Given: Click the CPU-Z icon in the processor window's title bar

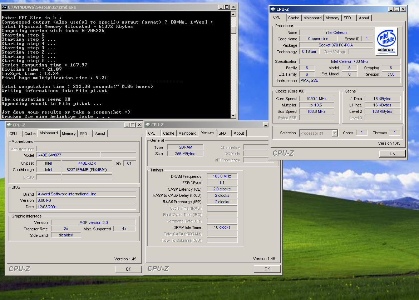Looking at the screenshot, I should coord(273,9).
